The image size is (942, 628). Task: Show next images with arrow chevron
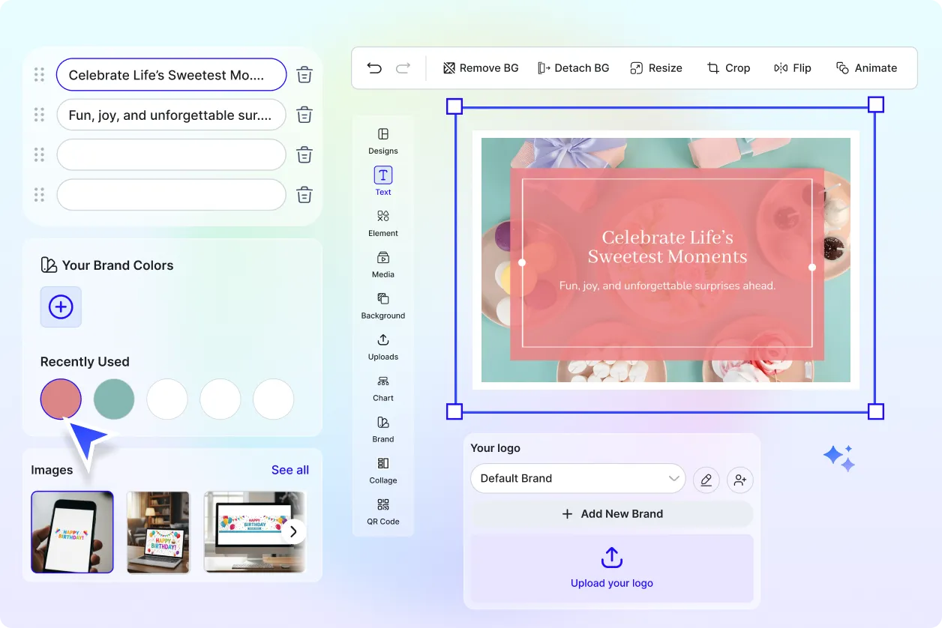(293, 531)
